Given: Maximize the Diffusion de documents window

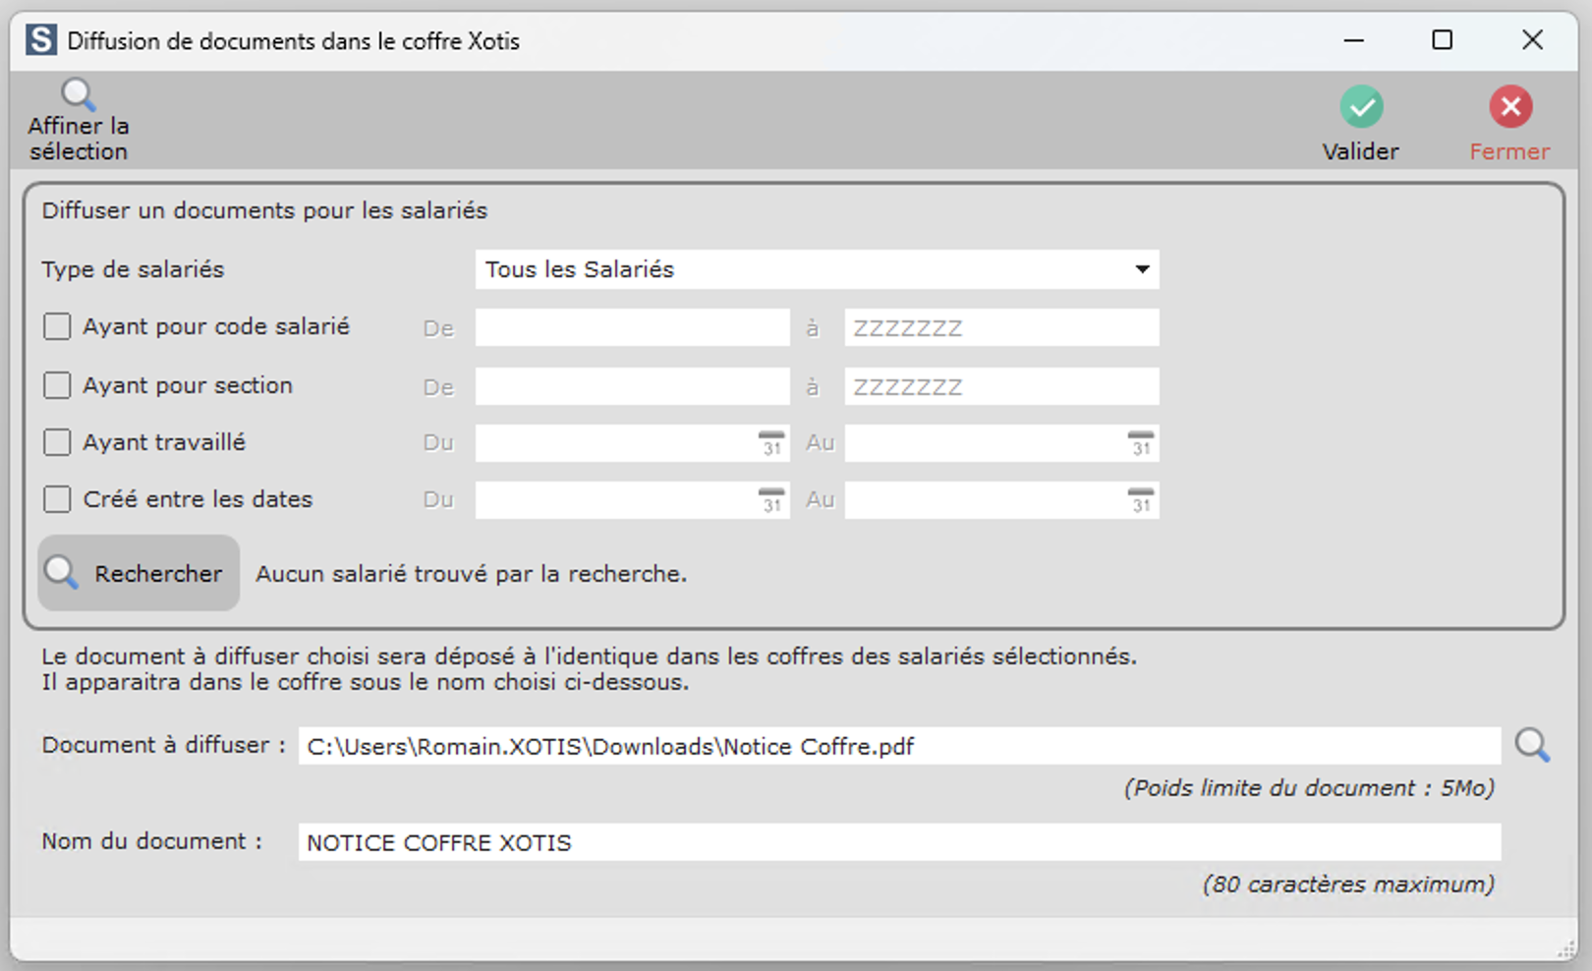Looking at the screenshot, I should tap(1442, 40).
